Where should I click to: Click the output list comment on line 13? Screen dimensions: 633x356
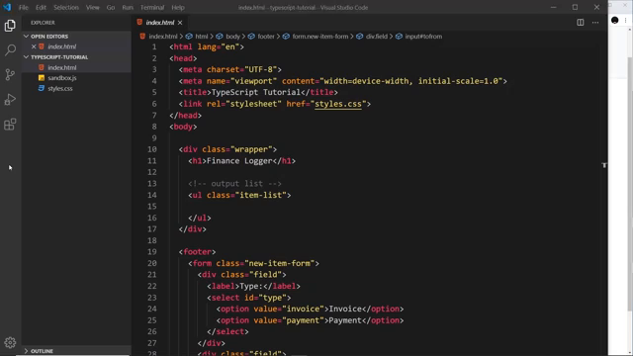234,184
